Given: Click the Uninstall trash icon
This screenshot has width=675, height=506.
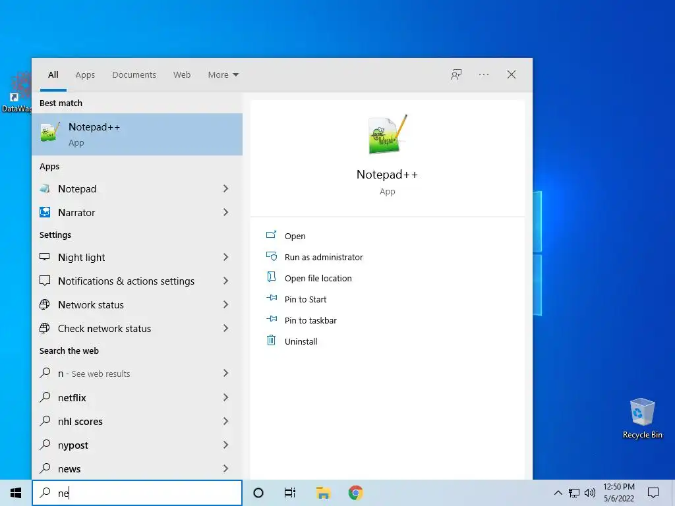Looking at the screenshot, I should [x=271, y=341].
